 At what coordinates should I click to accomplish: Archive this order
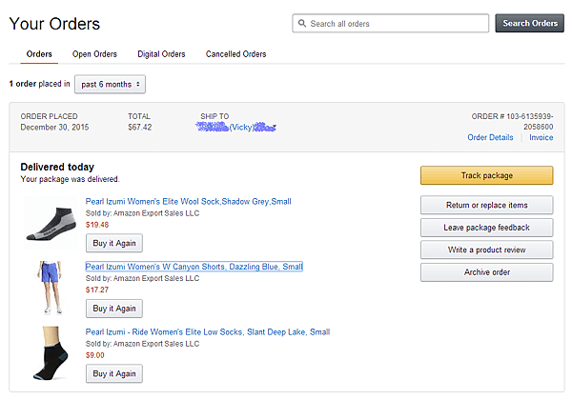pos(486,272)
